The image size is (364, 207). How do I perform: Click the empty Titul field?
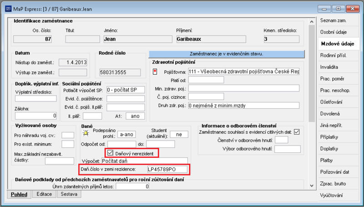tap(83, 39)
